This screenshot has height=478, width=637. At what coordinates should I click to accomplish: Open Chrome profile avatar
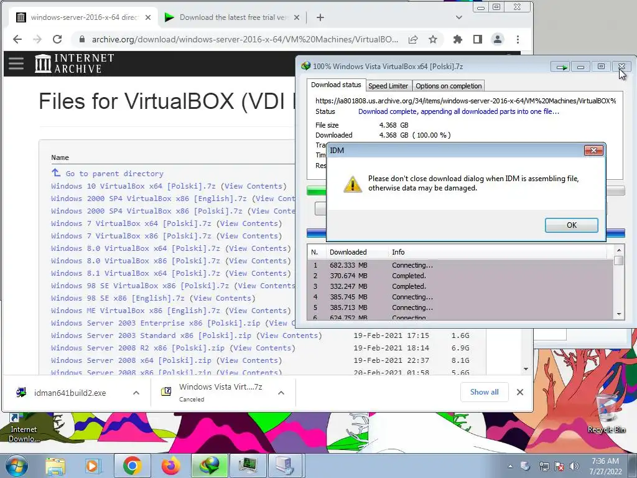(x=497, y=39)
